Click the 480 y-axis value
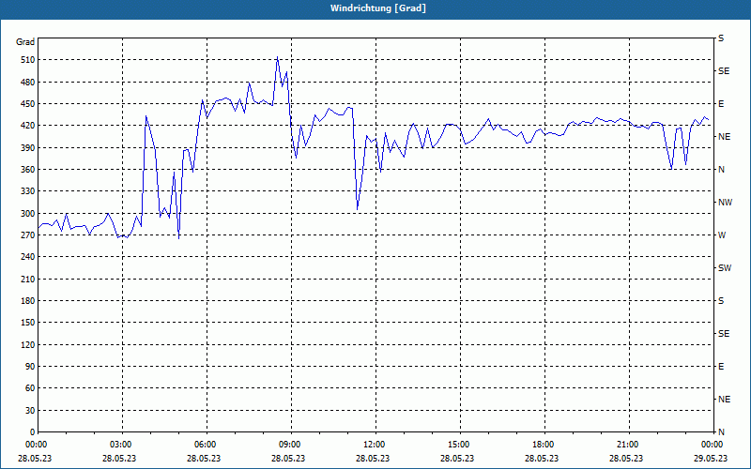This screenshot has width=751, height=469. (27, 82)
